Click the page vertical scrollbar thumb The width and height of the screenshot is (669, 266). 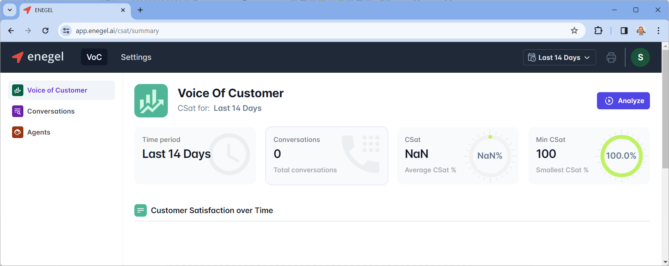pos(665,109)
